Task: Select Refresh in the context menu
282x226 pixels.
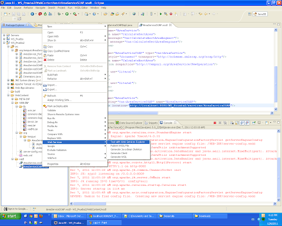Action: pos(75,96)
